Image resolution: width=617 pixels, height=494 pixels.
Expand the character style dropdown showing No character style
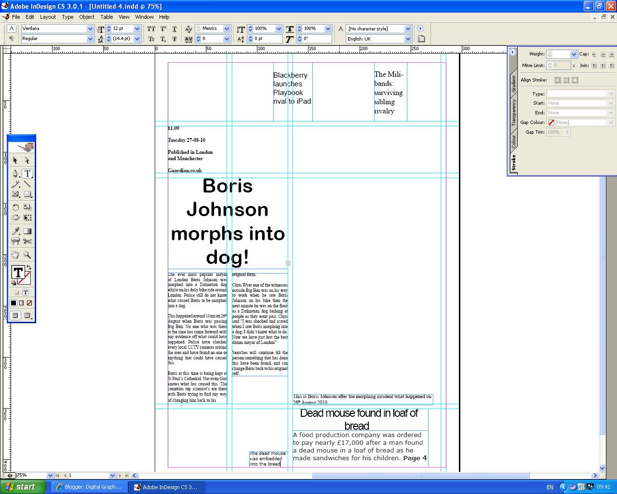[x=408, y=28]
